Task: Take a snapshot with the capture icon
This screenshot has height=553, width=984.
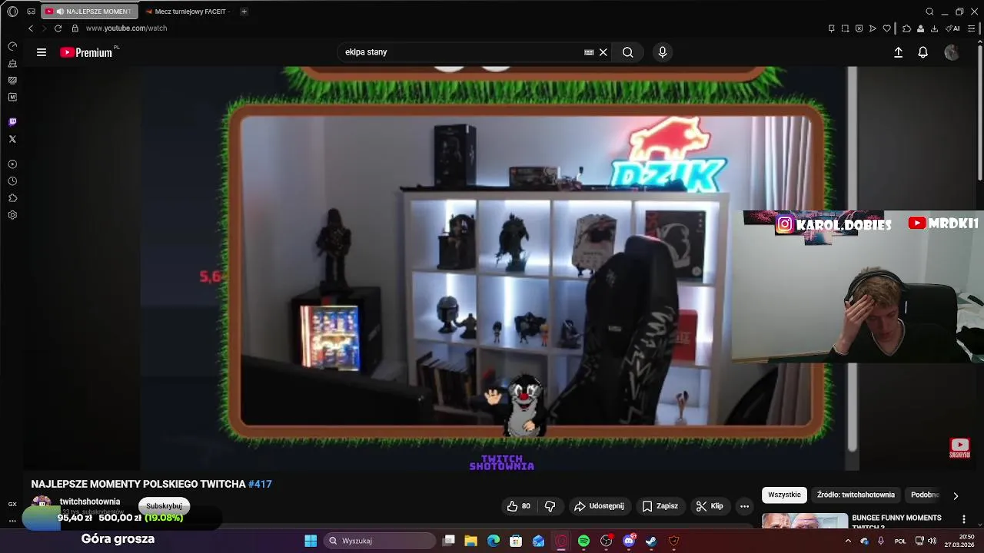Action: pyautogui.click(x=845, y=28)
